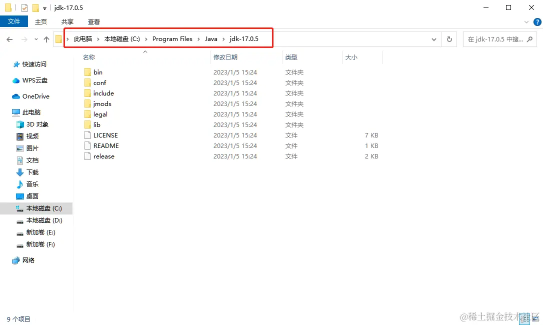Open 网络 in navigation pane
The image size is (543, 325).
click(x=28, y=260)
